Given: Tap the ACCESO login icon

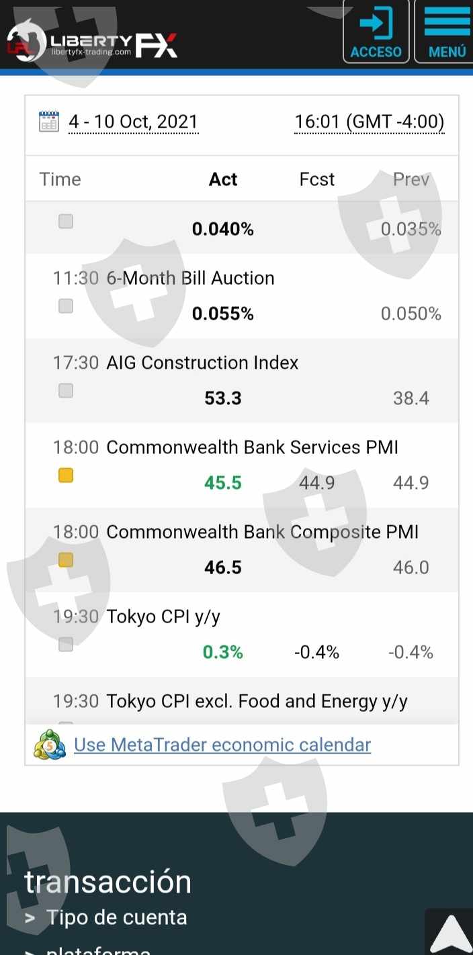Looking at the screenshot, I should (x=376, y=32).
